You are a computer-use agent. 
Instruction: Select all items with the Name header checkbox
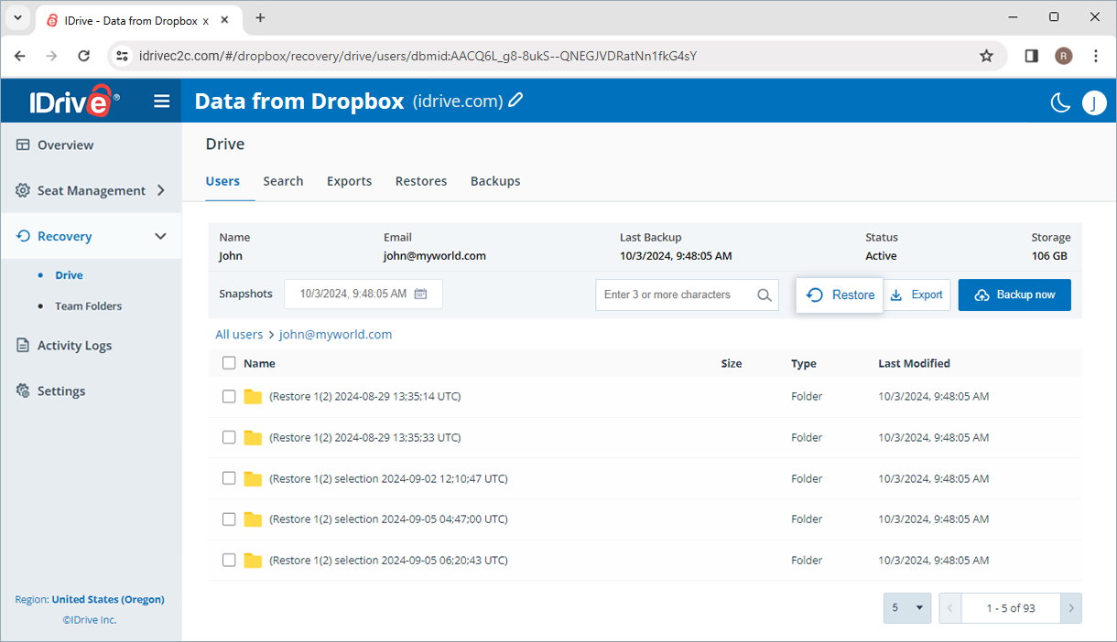[229, 363]
